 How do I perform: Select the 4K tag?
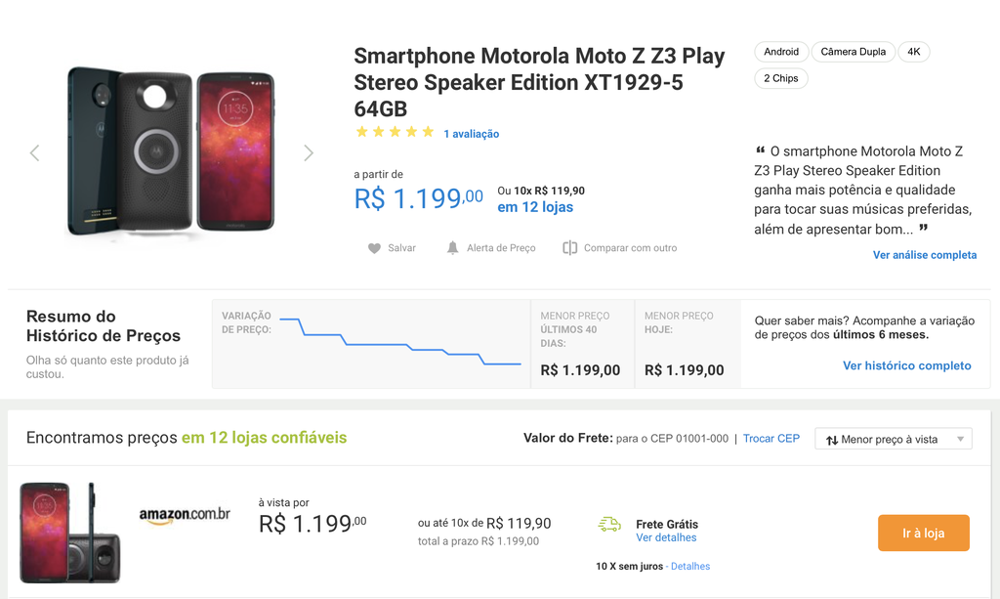pos(914,52)
